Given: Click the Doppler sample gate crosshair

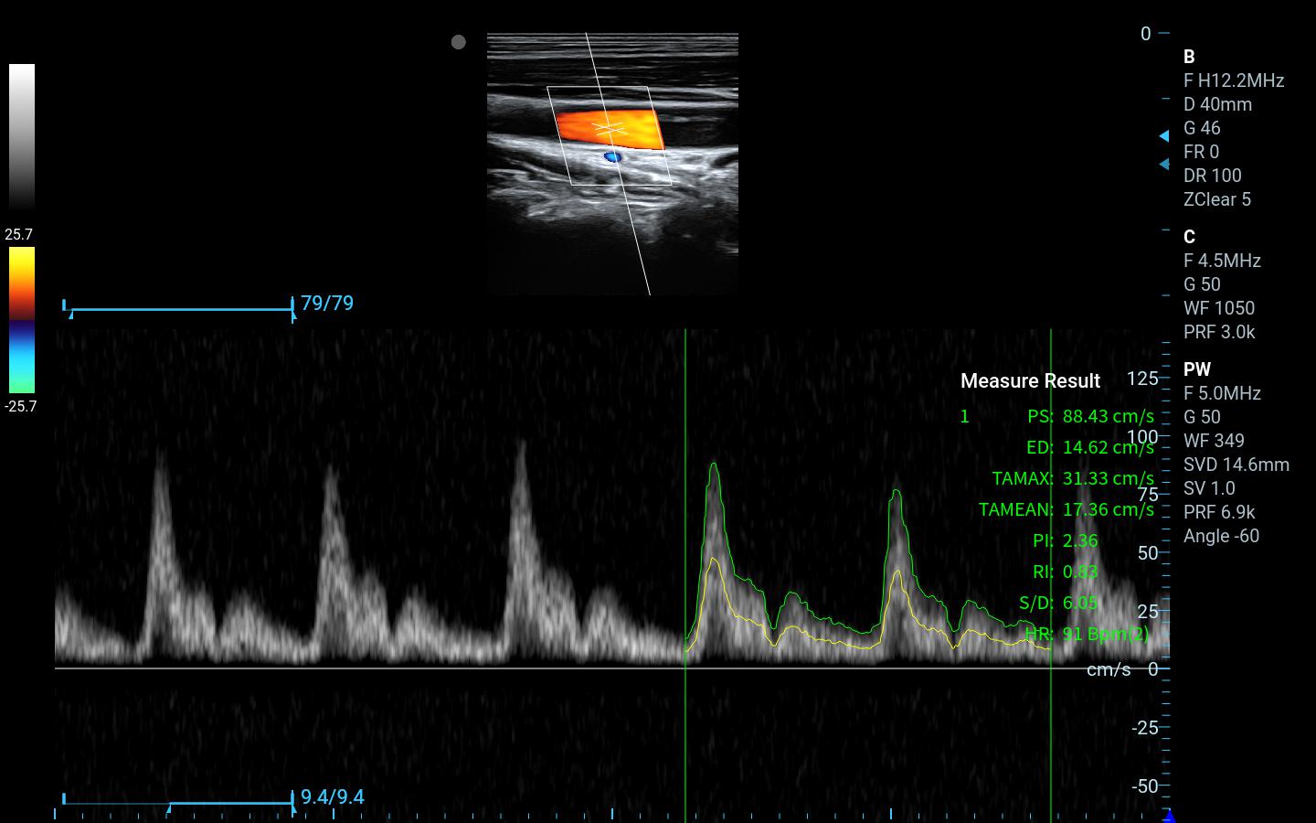Looking at the screenshot, I should tap(610, 128).
